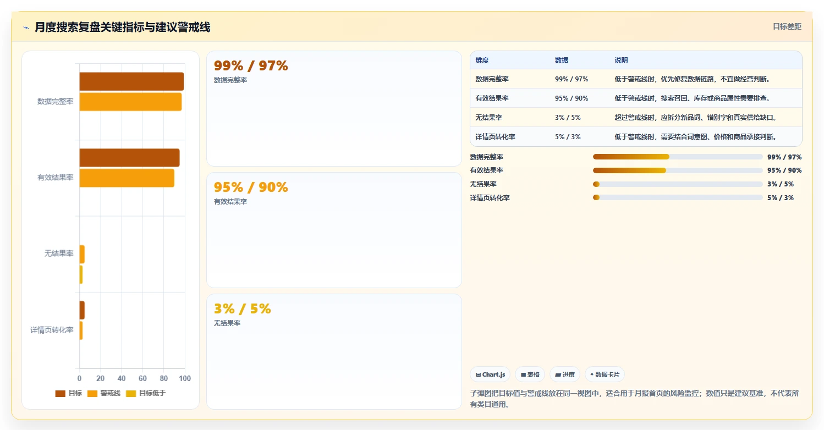Image resolution: width=824 pixels, height=430 pixels.
Task: Click the dark 目标 bar for 数据完整率
Action: coord(131,81)
